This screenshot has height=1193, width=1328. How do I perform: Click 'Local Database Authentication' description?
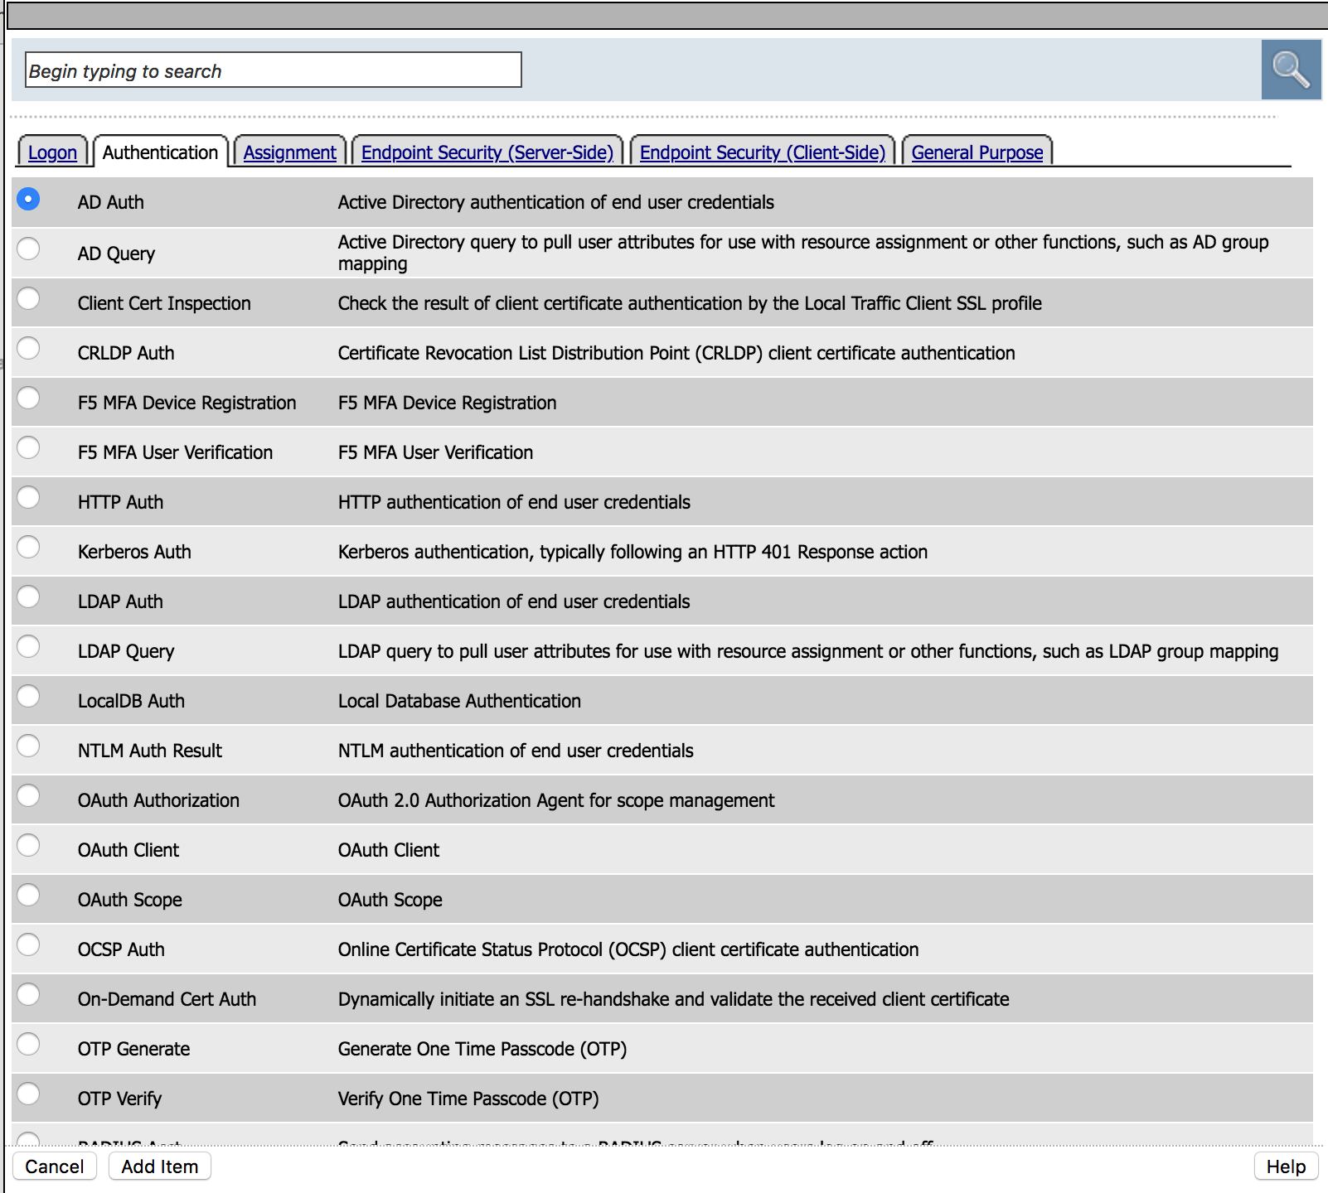click(459, 701)
